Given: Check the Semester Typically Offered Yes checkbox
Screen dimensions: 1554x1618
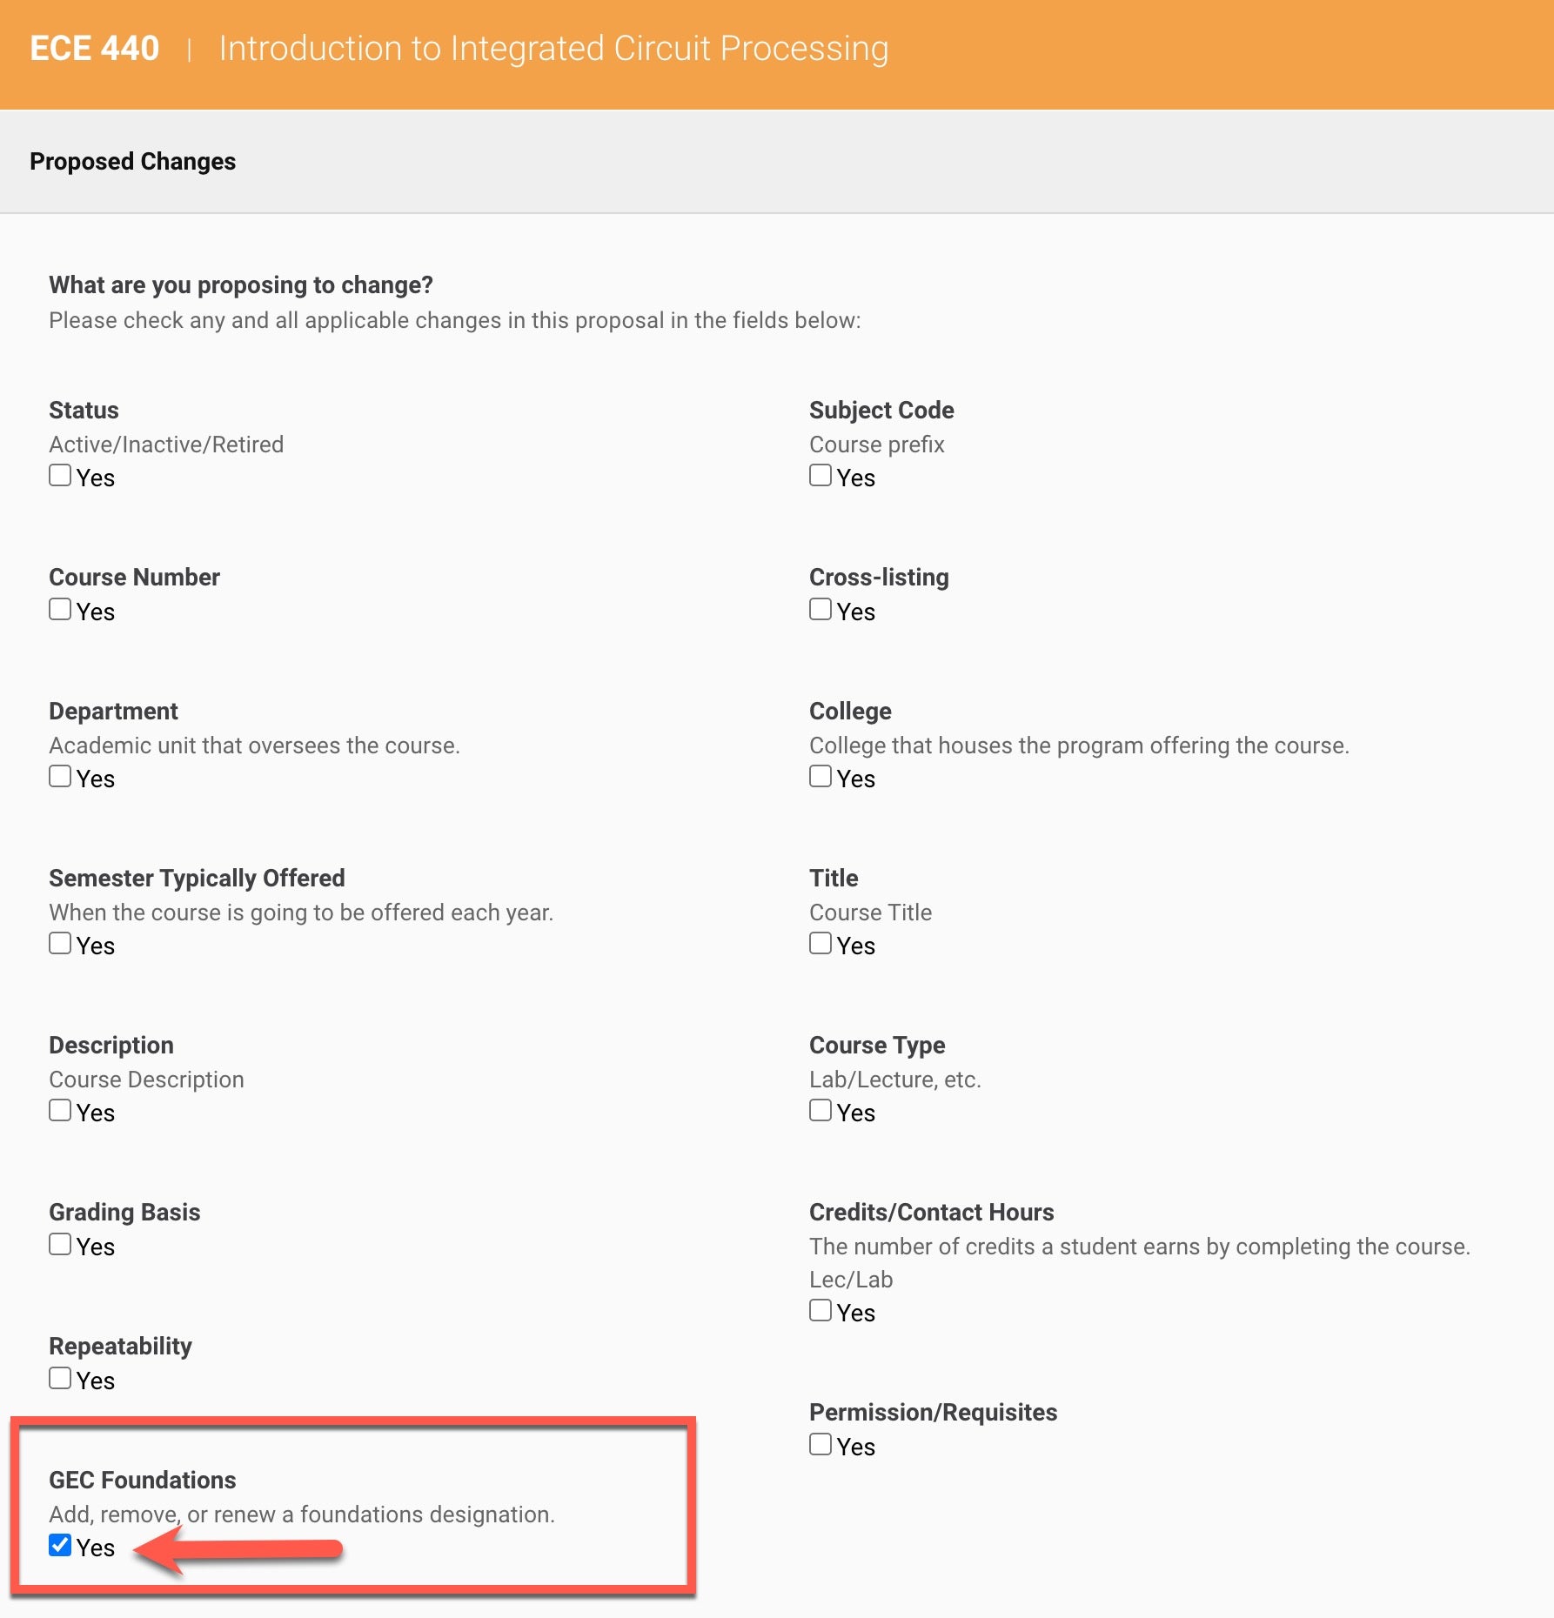Looking at the screenshot, I should (60, 944).
